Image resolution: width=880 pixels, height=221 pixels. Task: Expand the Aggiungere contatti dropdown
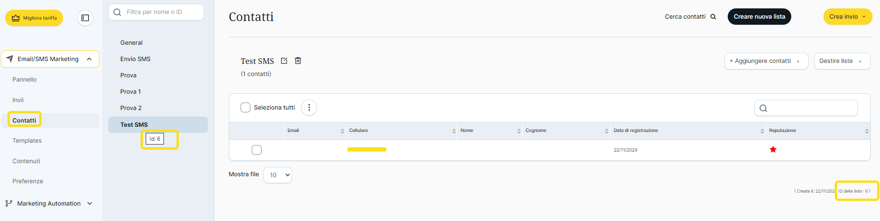coord(766,61)
